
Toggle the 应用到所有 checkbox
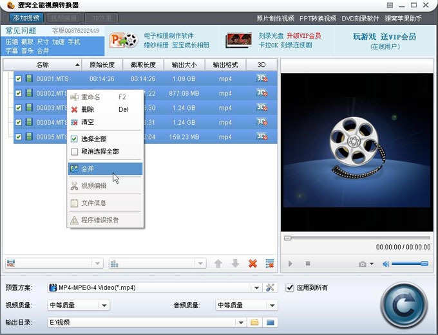coord(290,287)
